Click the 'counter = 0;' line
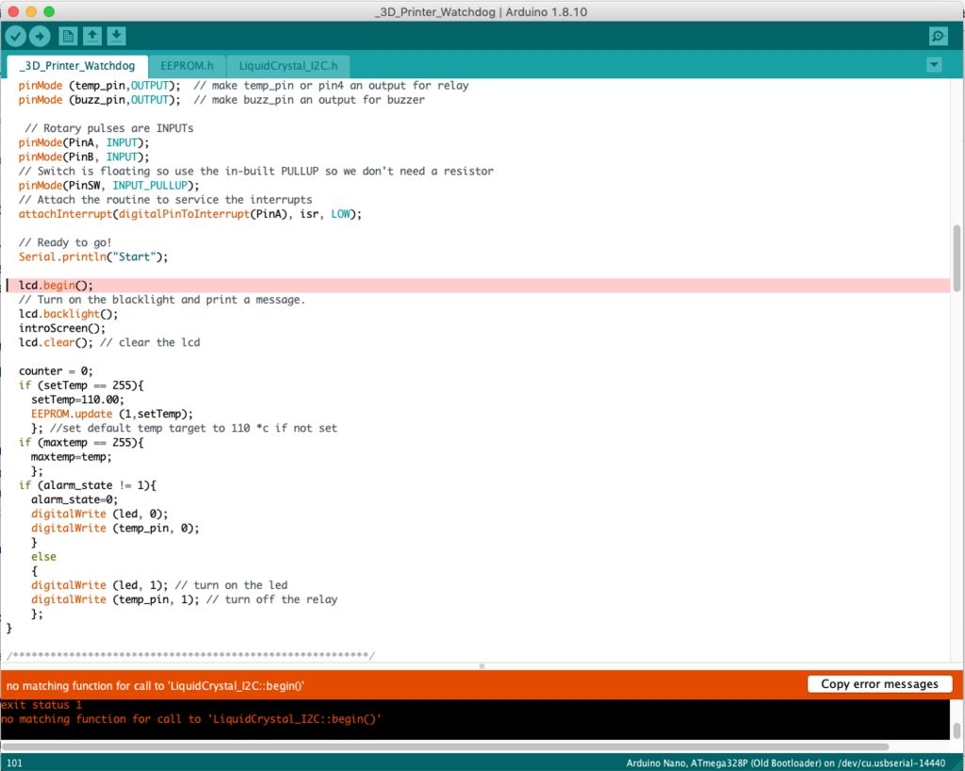 pos(56,371)
